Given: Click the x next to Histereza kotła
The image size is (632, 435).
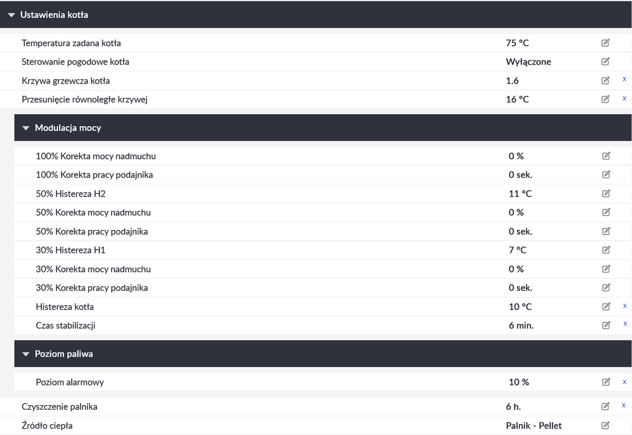Looking at the screenshot, I should (x=625, y=306).
